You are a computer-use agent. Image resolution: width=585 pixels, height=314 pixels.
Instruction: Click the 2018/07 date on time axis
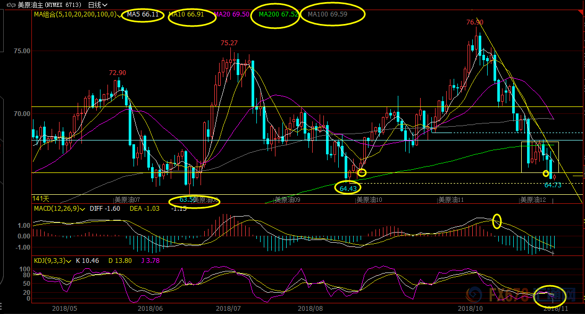pos(229,308)
